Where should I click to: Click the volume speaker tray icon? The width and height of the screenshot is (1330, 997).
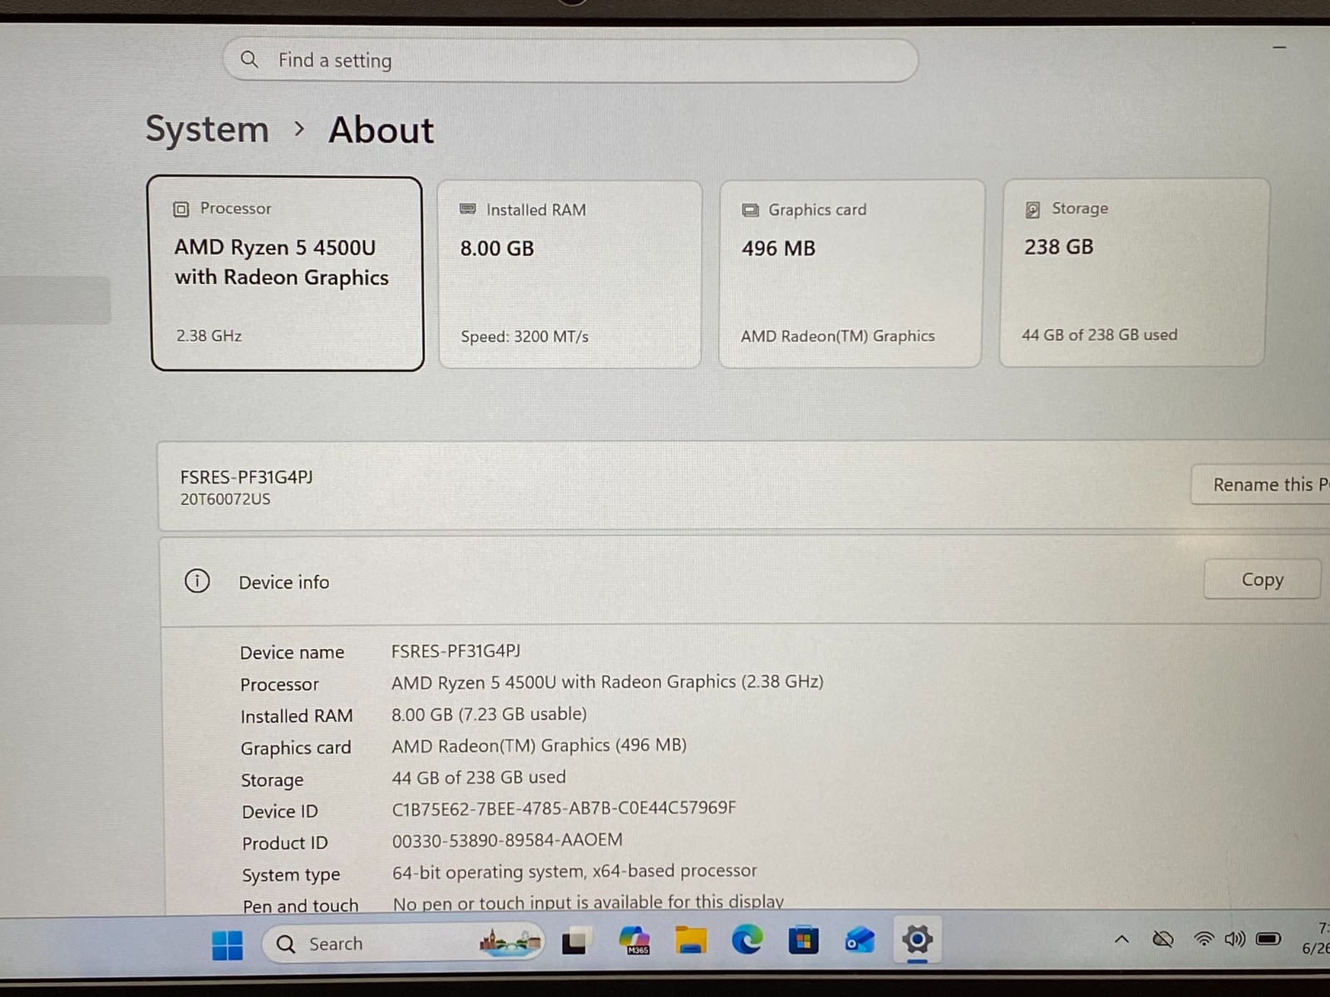point(1235,939)
